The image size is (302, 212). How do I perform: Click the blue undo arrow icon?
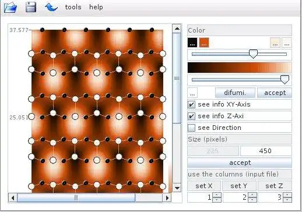pos(51,8)
